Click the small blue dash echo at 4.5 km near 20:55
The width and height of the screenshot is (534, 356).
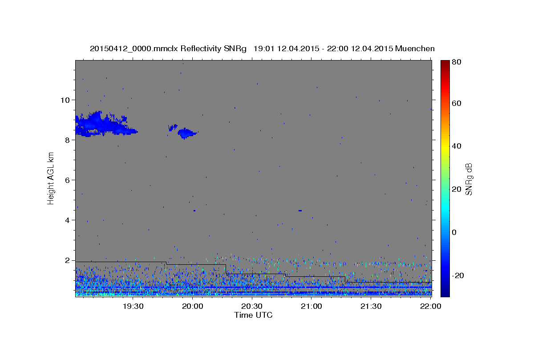[x=300, y=210]
